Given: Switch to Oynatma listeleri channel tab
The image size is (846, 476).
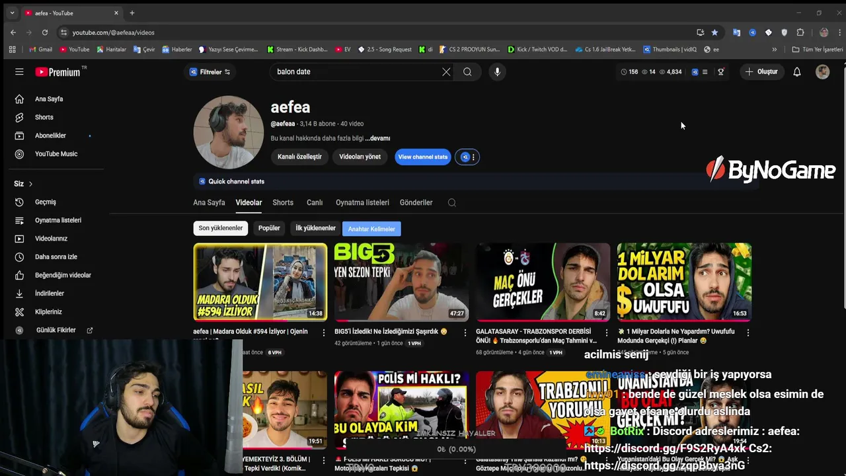Looking at the screenshot, I should [362, 202].
